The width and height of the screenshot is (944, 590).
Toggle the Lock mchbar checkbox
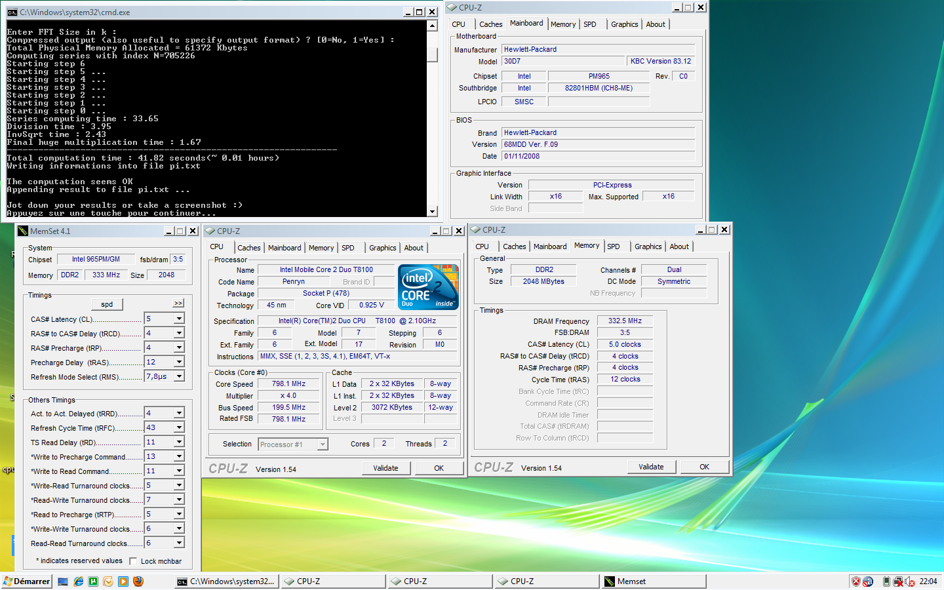pos(133,561)
